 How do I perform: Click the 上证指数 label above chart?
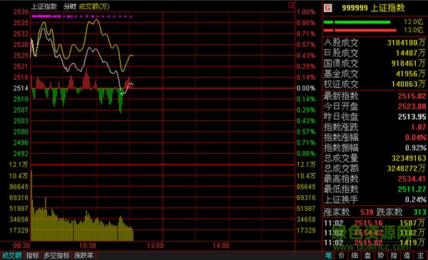coord(44,6)
